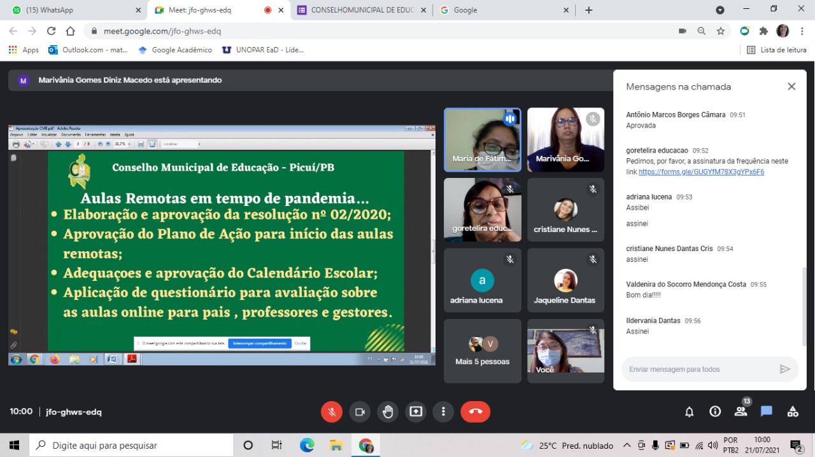Expand Windows system tray hidden icons

(x=627, y=446)
